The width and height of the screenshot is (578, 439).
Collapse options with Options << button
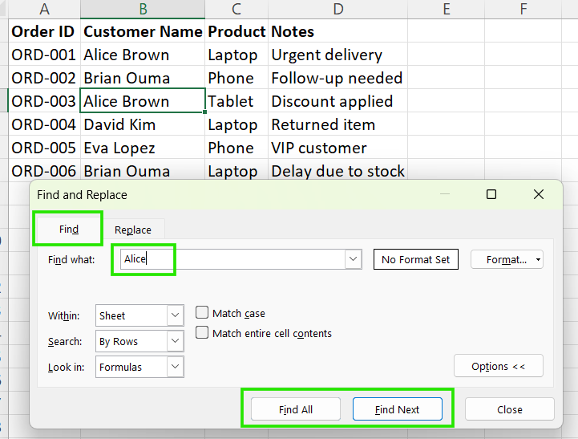point(499,366)
